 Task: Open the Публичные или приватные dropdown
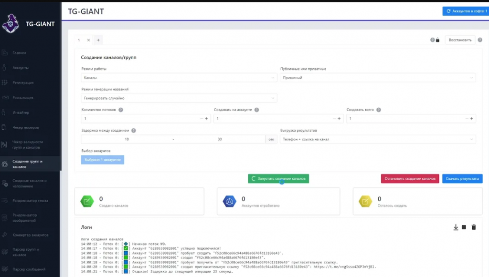(378, 78)
